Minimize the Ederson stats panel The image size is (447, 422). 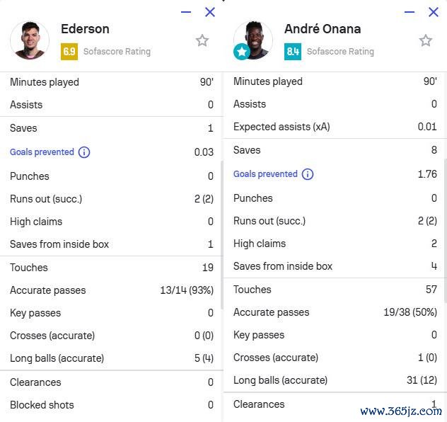coord(186,12)
